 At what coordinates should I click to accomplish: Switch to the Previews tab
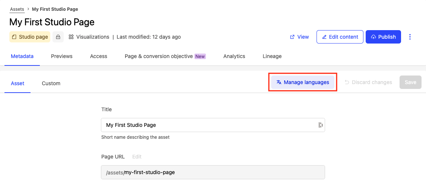coord(62,56)
